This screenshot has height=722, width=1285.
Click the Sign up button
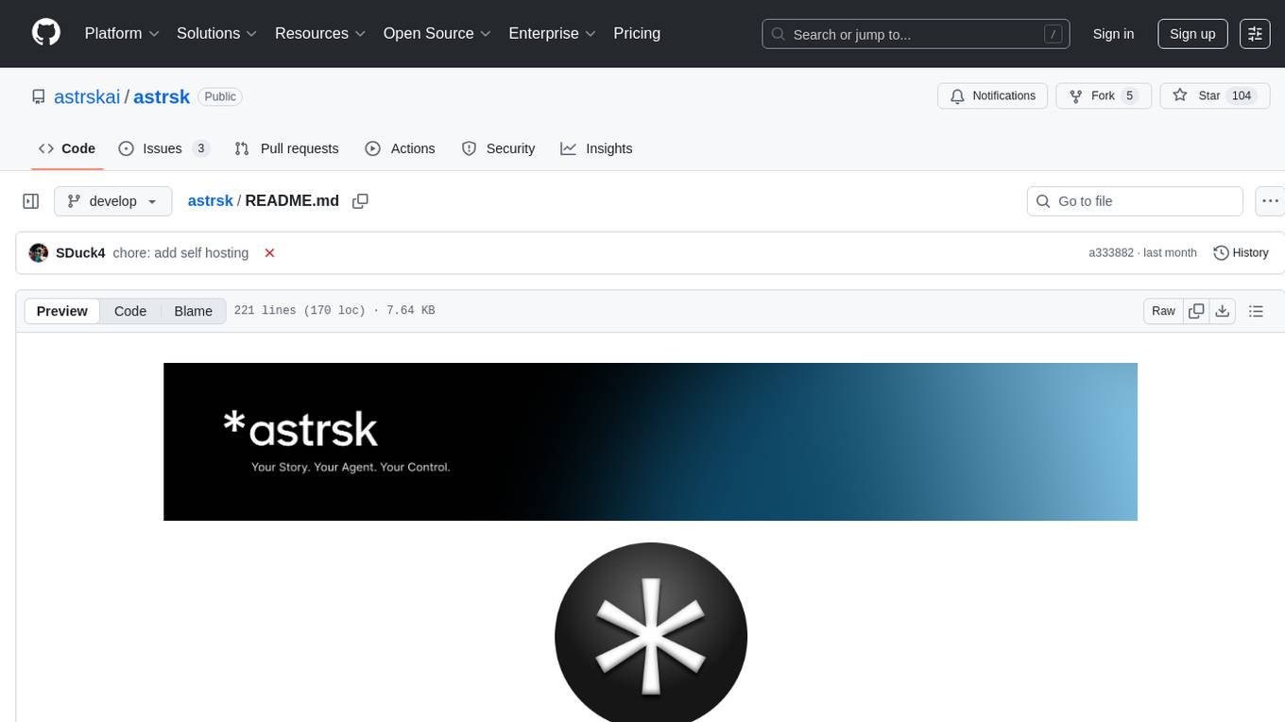(1192, 34)
